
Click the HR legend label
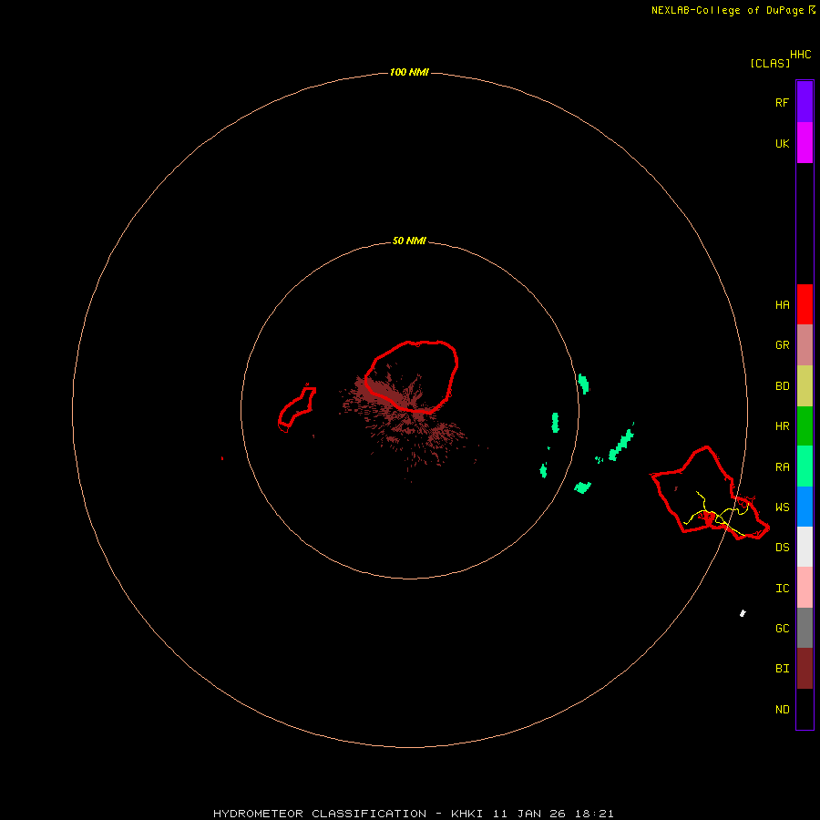pos(782,426)
